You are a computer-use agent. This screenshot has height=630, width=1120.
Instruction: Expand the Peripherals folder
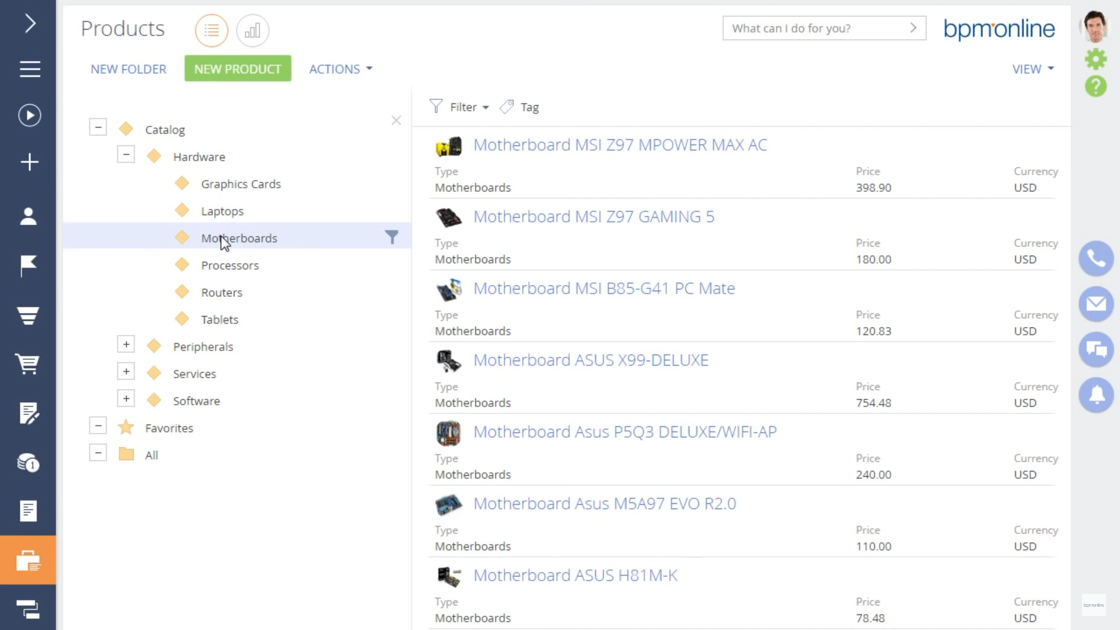[126, 344]
